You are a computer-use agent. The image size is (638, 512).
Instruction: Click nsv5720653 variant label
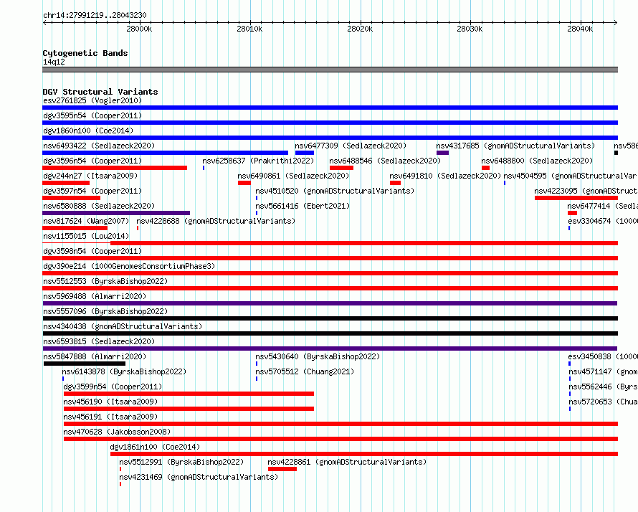pyautogui.click(x=603, y=402)
